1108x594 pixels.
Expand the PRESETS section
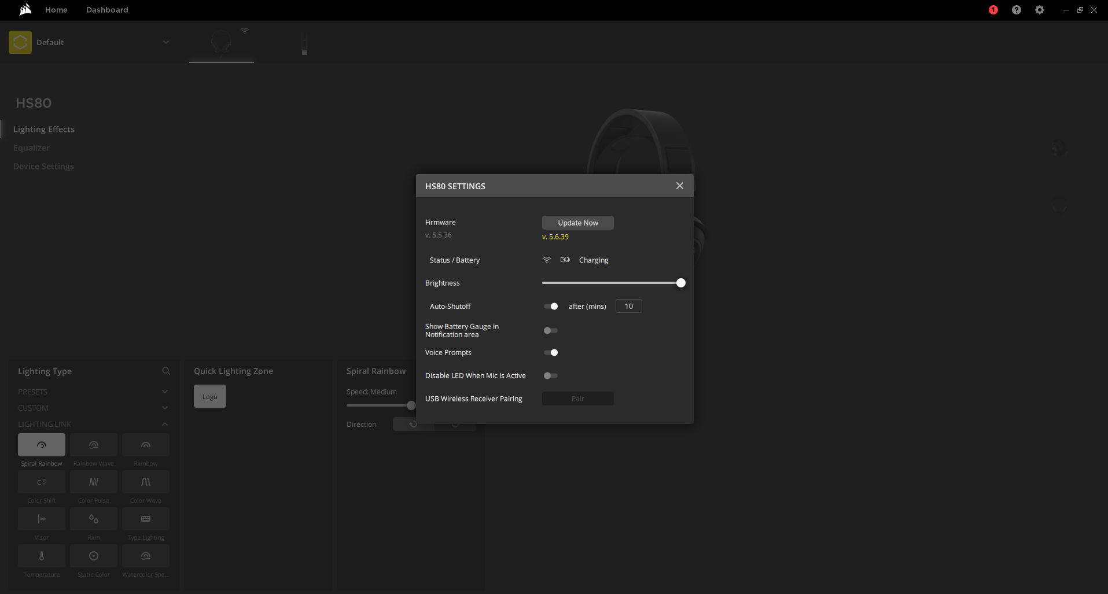coord(165,392)
